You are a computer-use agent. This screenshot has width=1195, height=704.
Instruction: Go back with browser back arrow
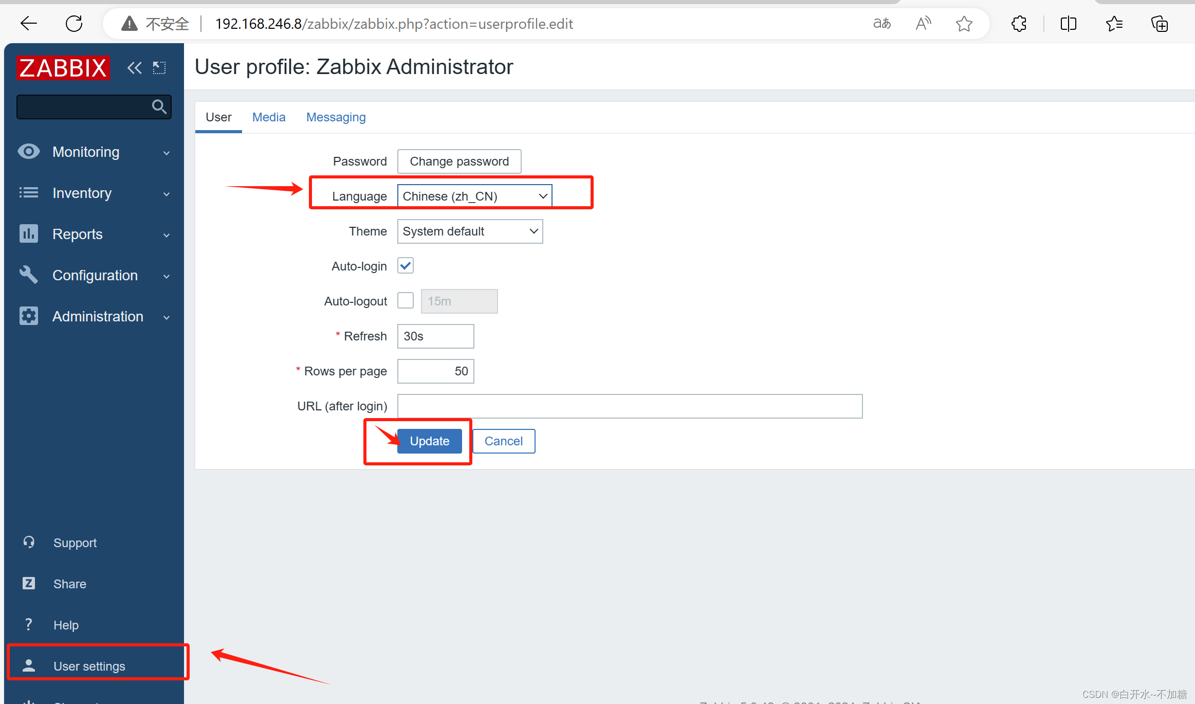point(29,23)
